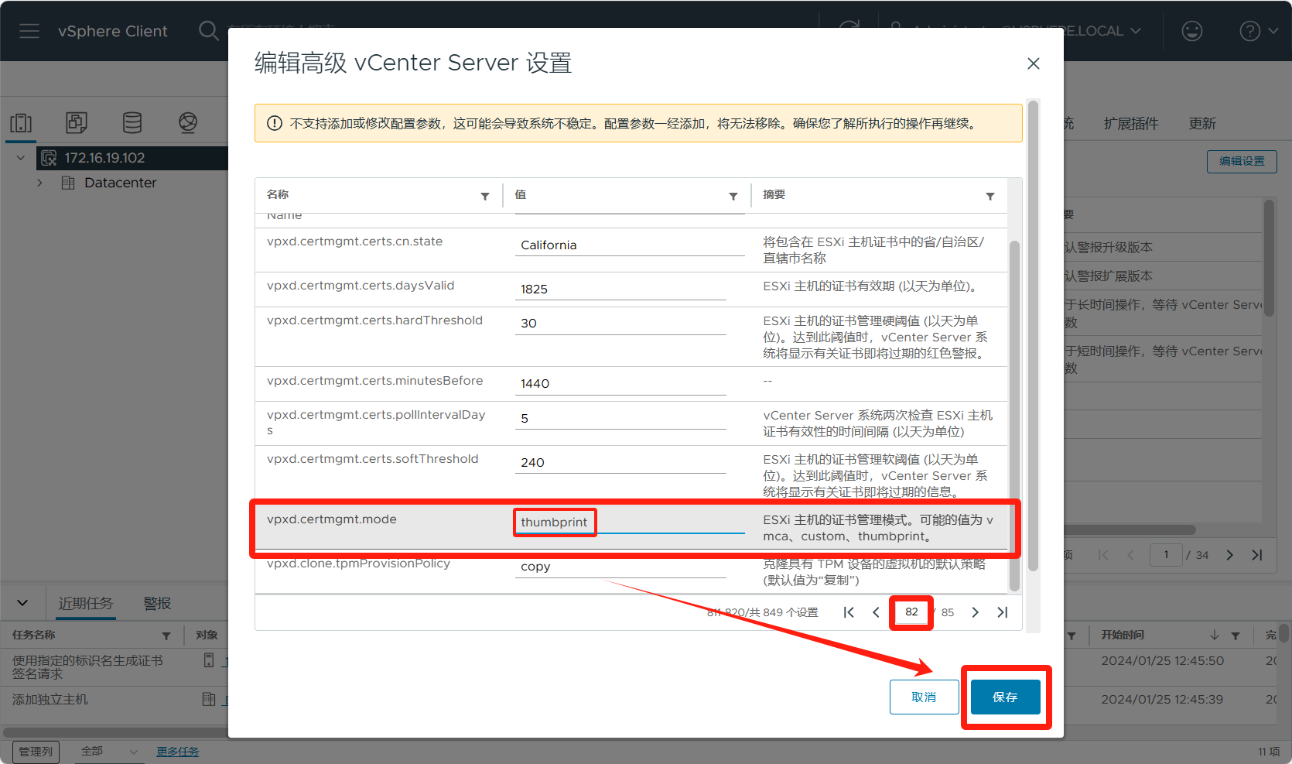Filter the Summary (摘要) column
Screen dimensions: 1292x764
[990, 197]
